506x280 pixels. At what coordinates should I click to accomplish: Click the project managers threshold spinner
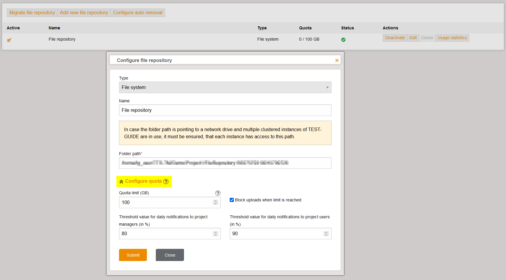[215, 234]
